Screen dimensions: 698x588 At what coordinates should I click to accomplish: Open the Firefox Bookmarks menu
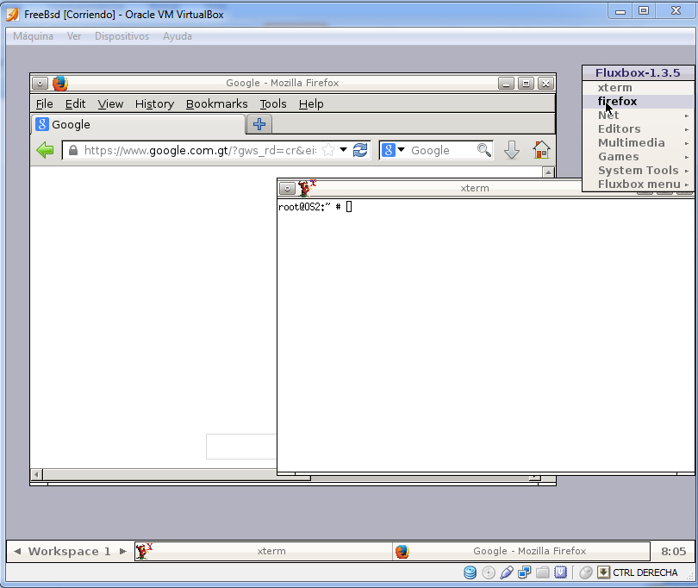coord(217,103)
